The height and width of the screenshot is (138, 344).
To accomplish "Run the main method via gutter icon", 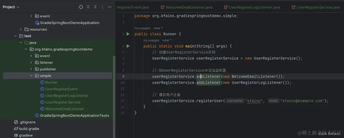I will coord(128,46).
